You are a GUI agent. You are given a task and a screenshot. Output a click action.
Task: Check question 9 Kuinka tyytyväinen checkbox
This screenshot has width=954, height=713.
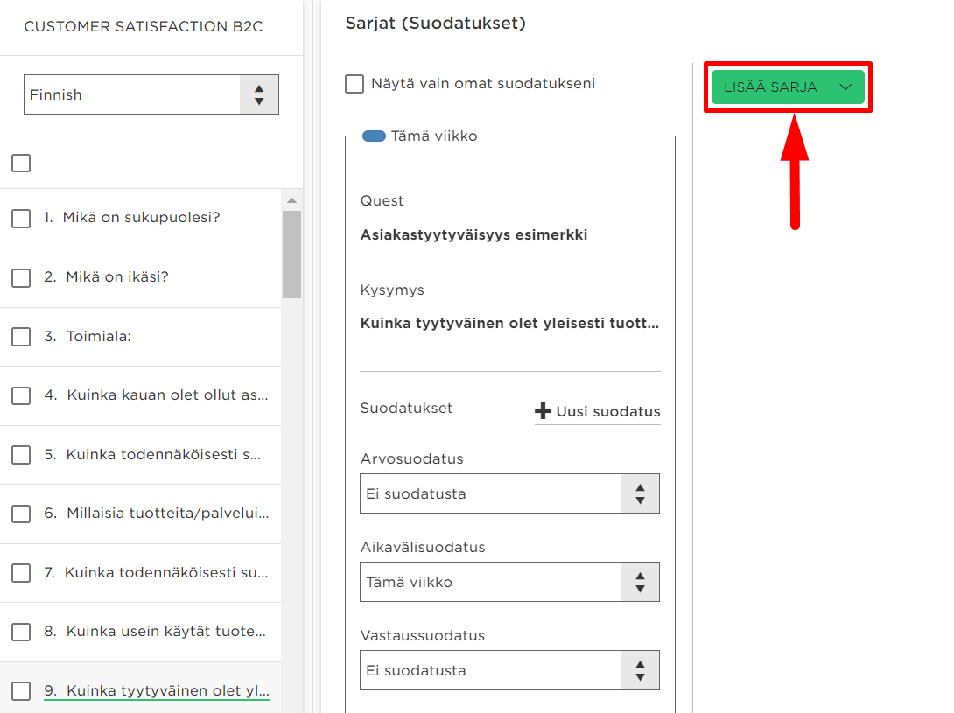click(x=21, y=690)
